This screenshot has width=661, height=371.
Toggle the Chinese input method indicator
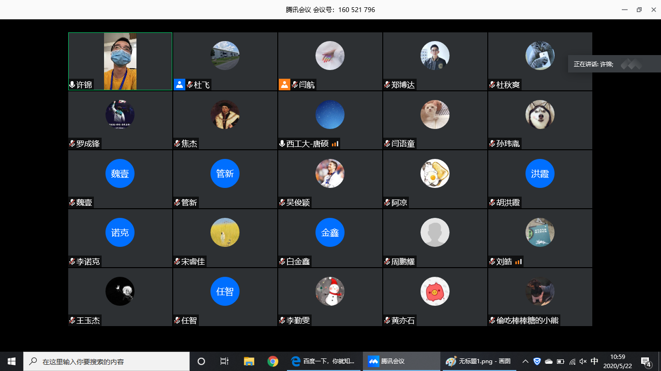coord(595,361)
